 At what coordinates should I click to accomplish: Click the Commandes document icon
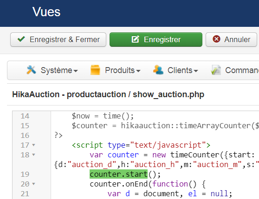point(216,70)
